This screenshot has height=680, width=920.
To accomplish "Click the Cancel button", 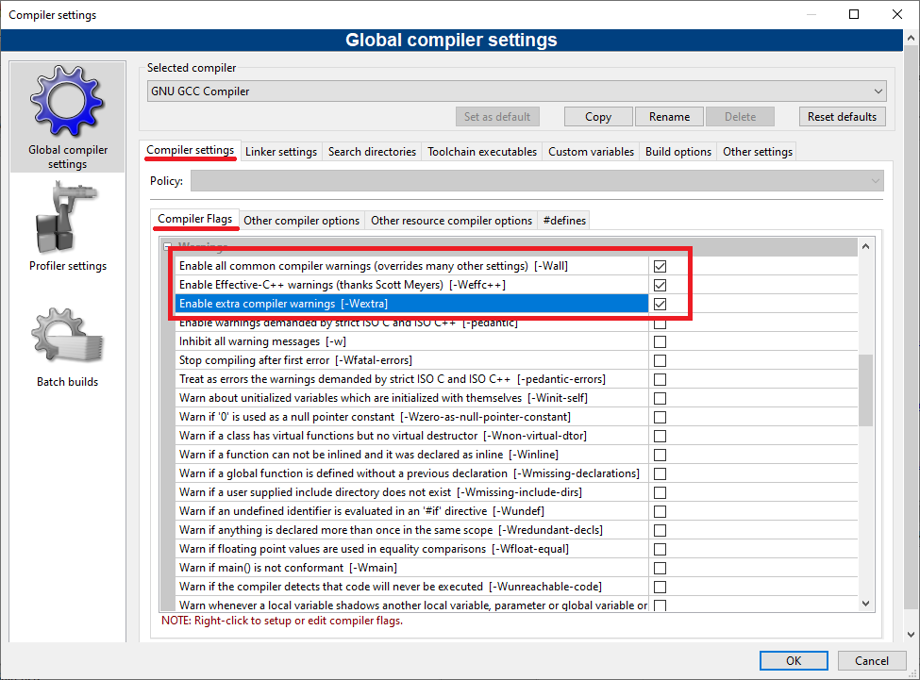I will click(871, 660).
